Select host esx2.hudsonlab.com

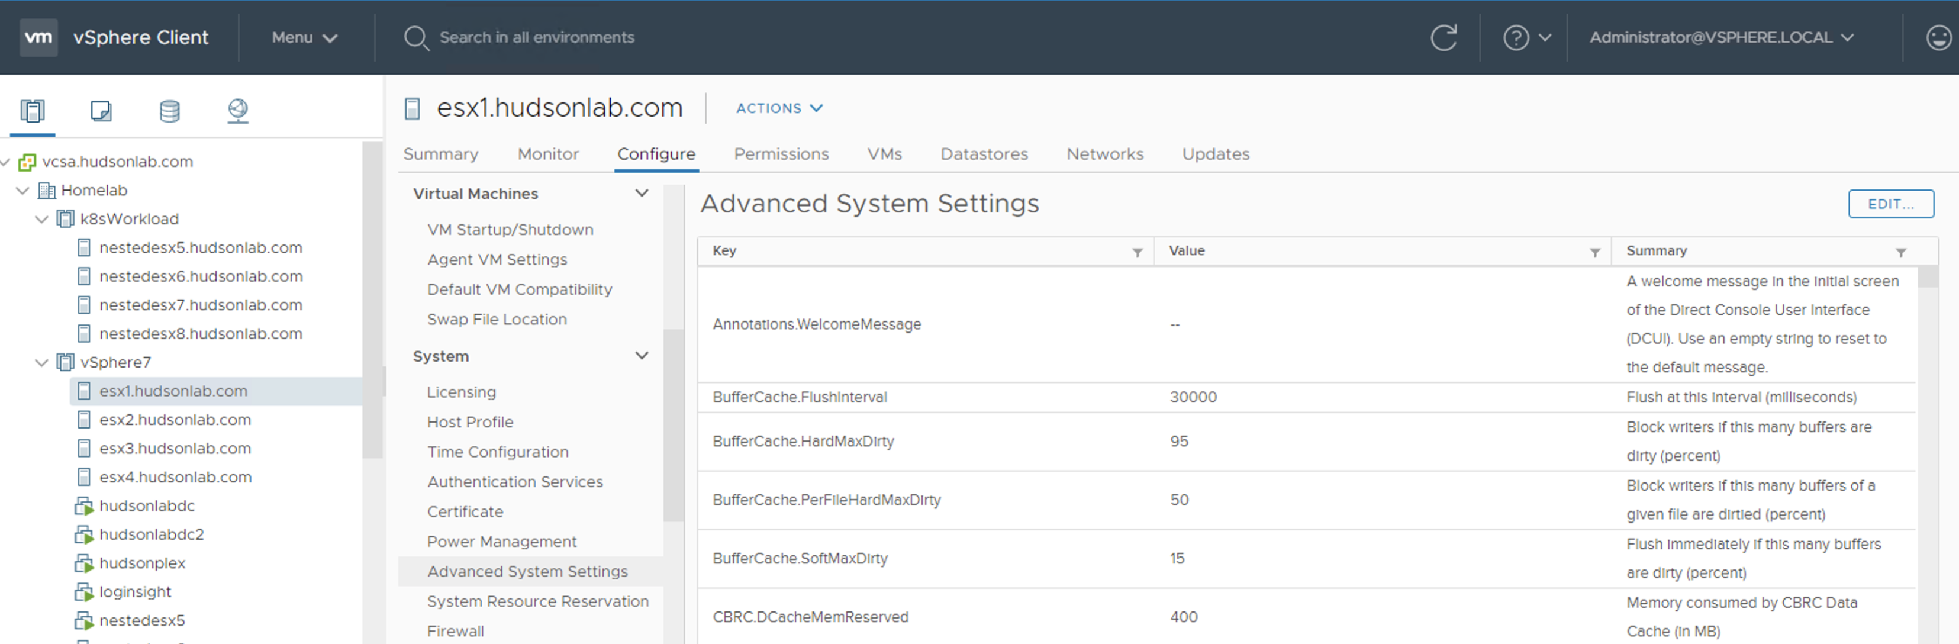[175, 420]
